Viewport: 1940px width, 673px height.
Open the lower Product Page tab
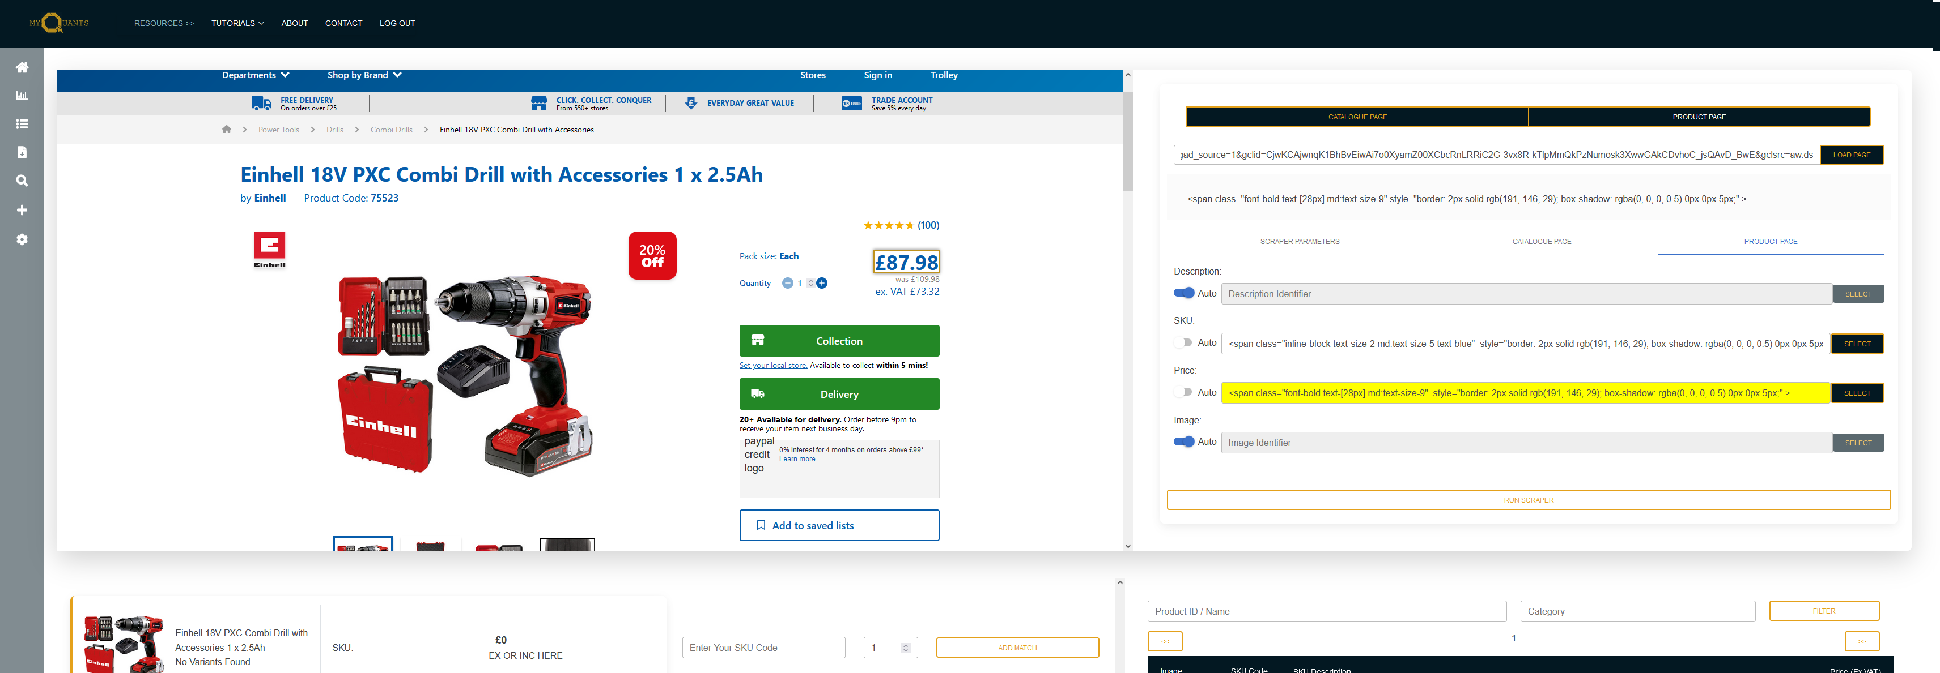(x=1771, y=241)
